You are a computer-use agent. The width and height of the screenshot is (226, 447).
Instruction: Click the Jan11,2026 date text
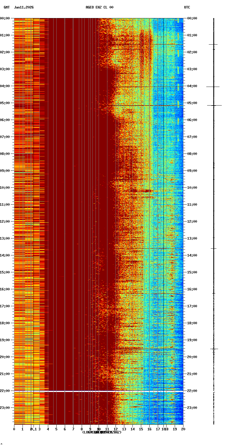(24, 7)
